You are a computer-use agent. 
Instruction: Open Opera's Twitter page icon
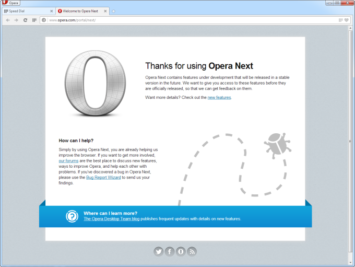pyautogui.click(x=159, y=252)
